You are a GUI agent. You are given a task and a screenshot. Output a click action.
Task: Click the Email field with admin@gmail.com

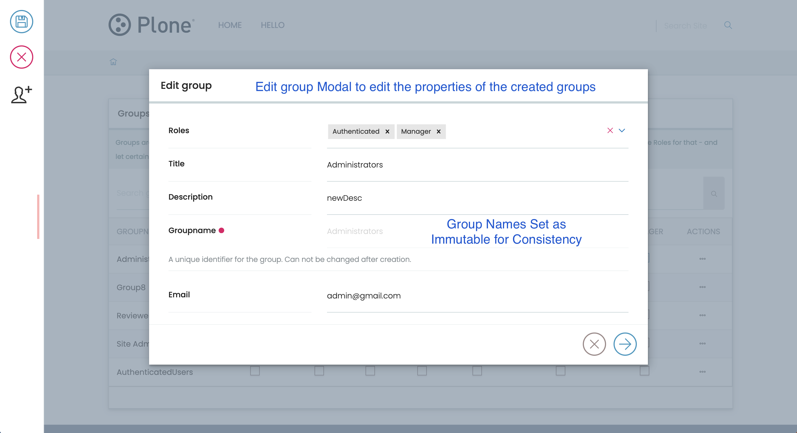coord(477,296)
